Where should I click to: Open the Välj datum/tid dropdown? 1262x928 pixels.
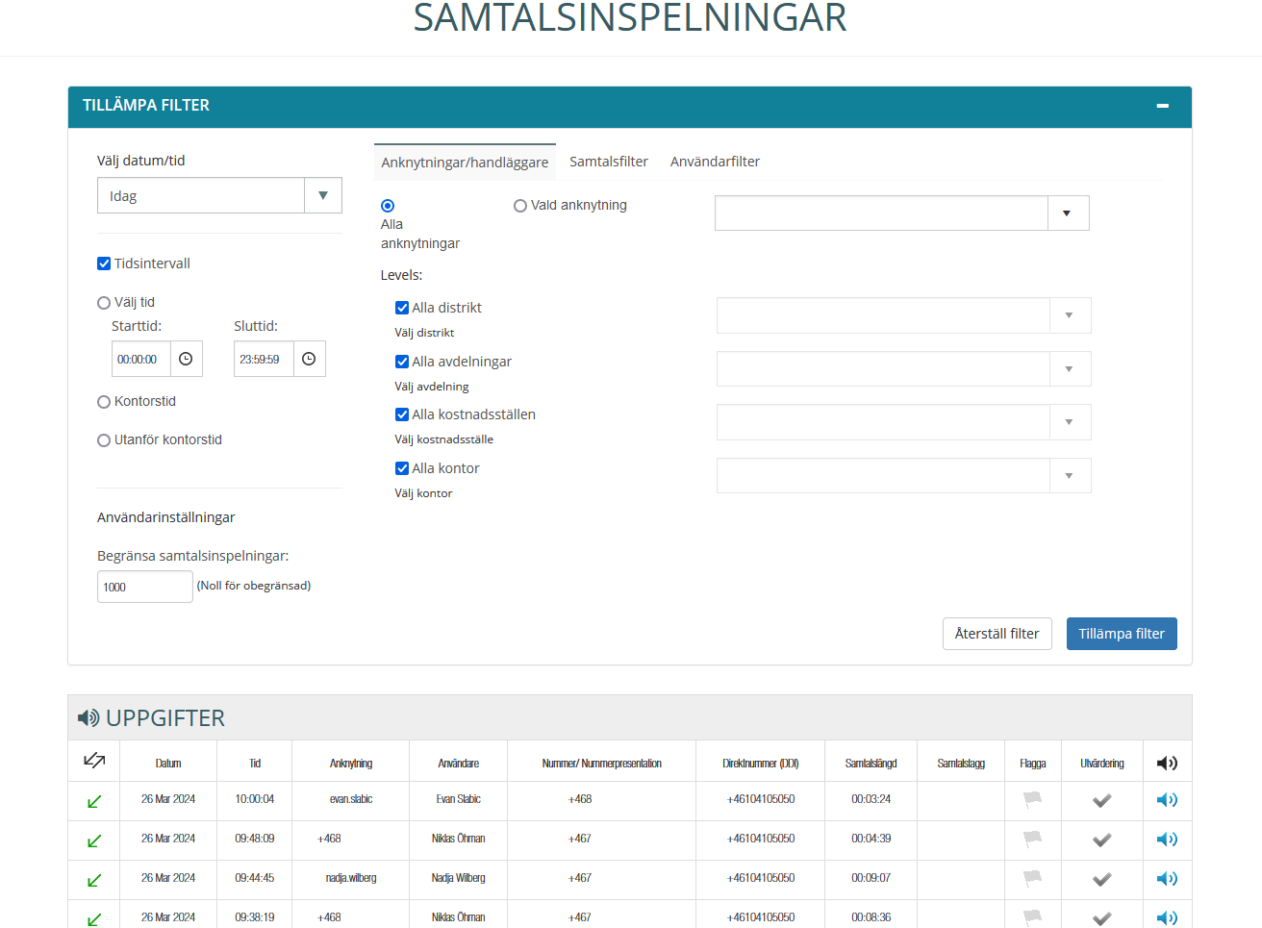pos(322,195)
